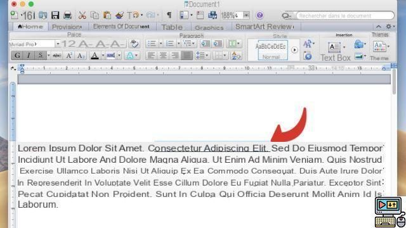406x228 pixels.
Task: Justify the paragraph text
Action: click(187, 55)
